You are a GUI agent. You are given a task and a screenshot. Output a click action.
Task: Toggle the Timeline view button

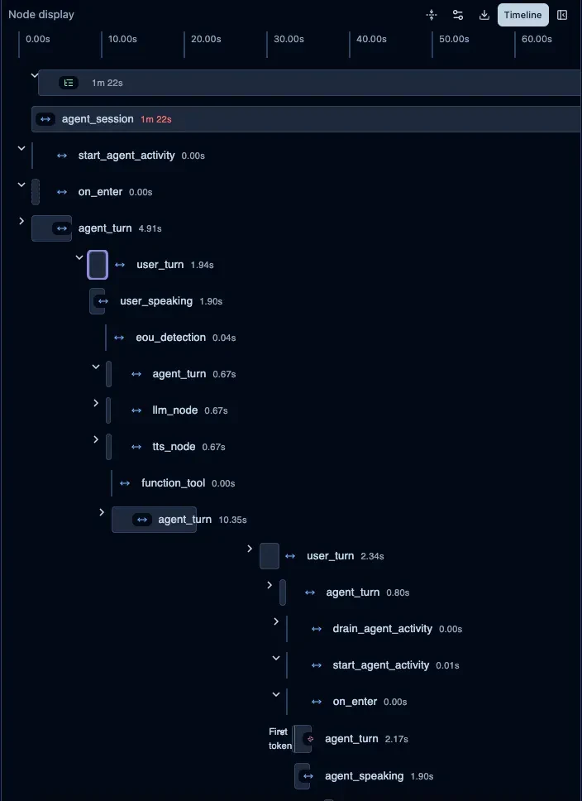[x=522, y=15]
